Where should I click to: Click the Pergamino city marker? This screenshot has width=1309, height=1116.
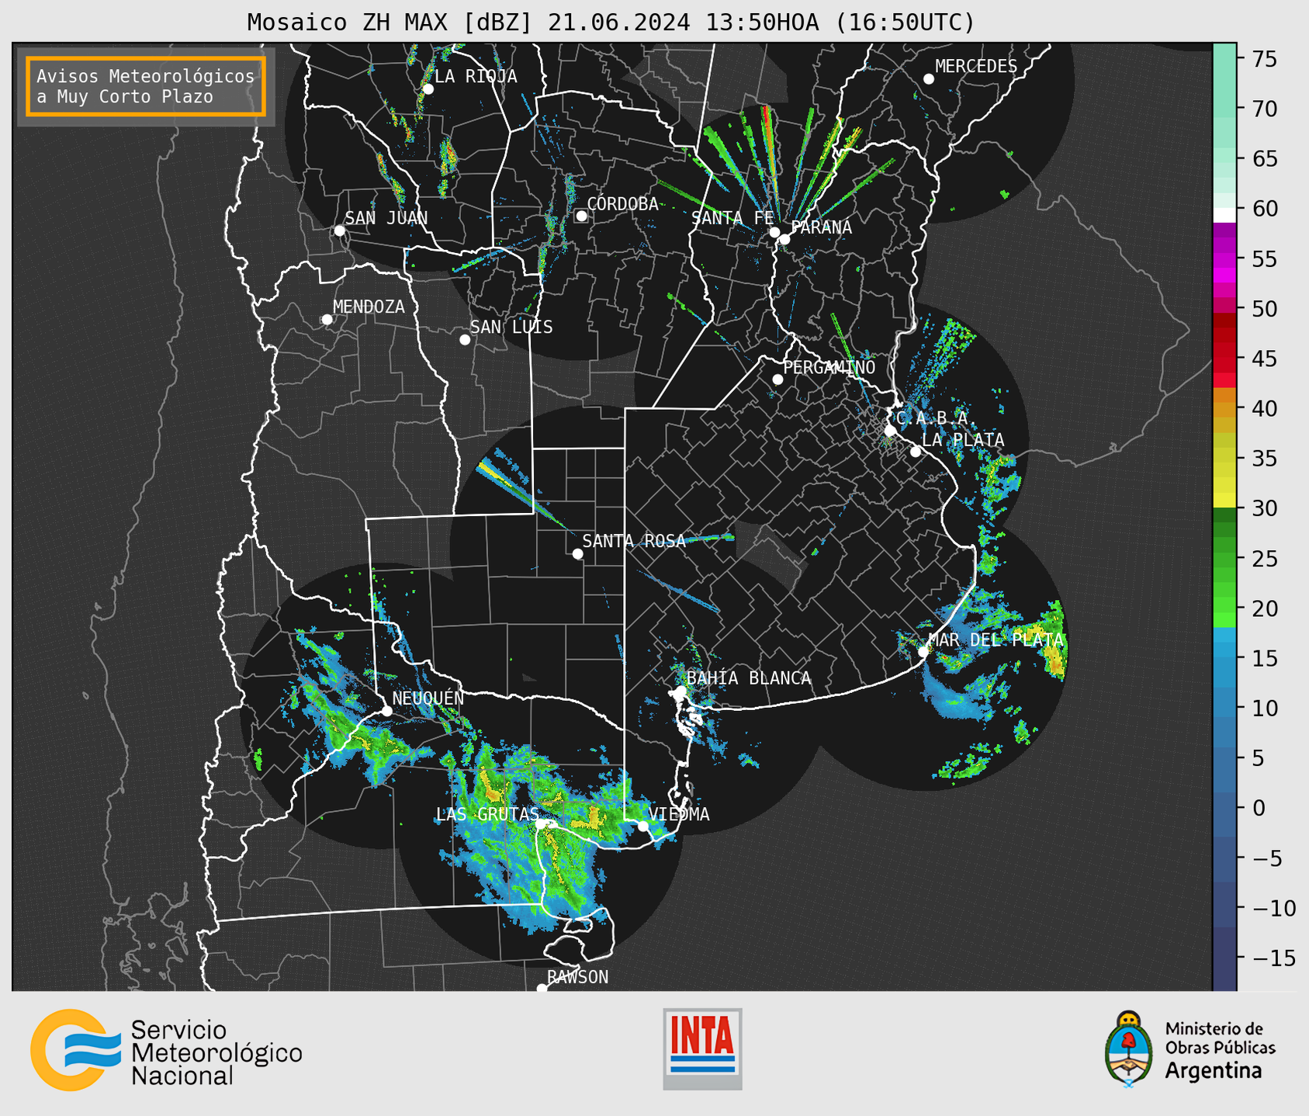pyautogui.click(x=777, y=380)
